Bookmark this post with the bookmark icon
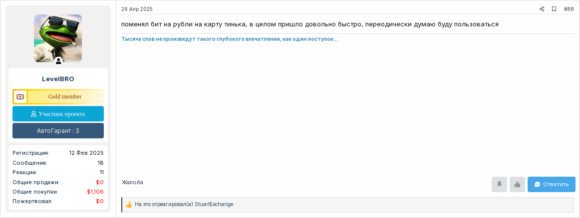 coord(554,9)
